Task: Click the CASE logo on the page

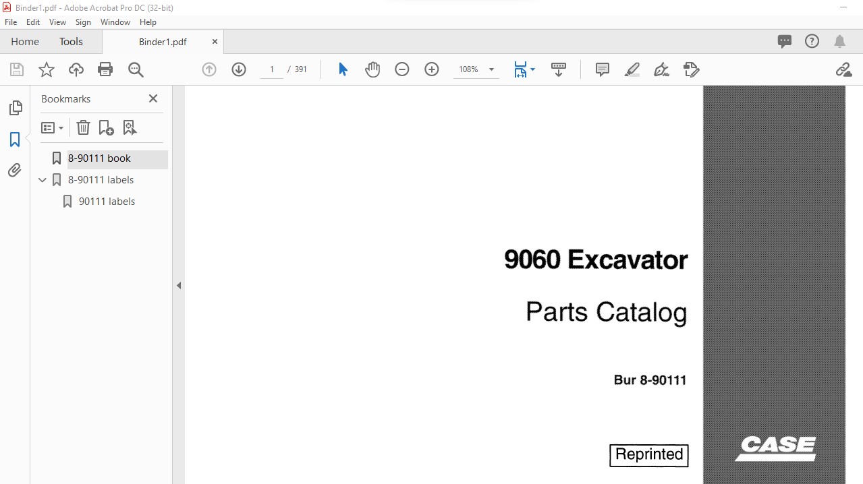Action: (x=776, y=448)
